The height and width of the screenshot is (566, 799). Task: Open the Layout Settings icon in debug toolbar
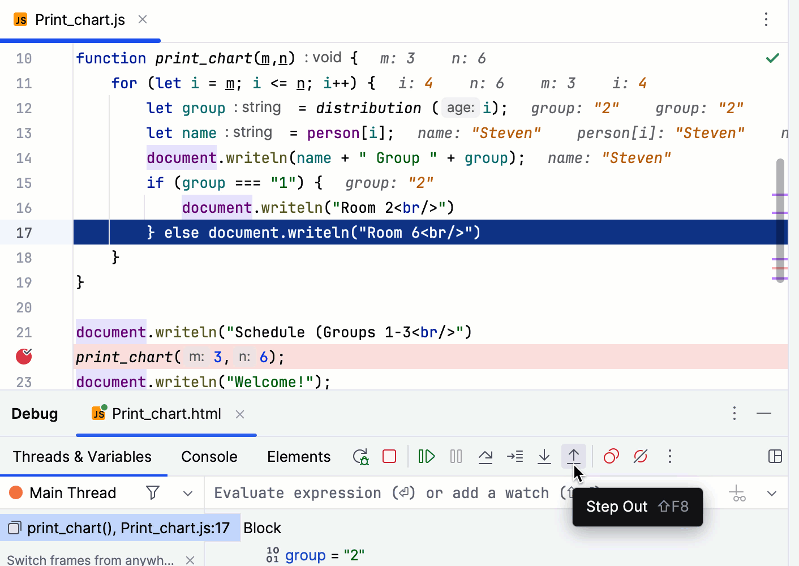coord(775,456)
